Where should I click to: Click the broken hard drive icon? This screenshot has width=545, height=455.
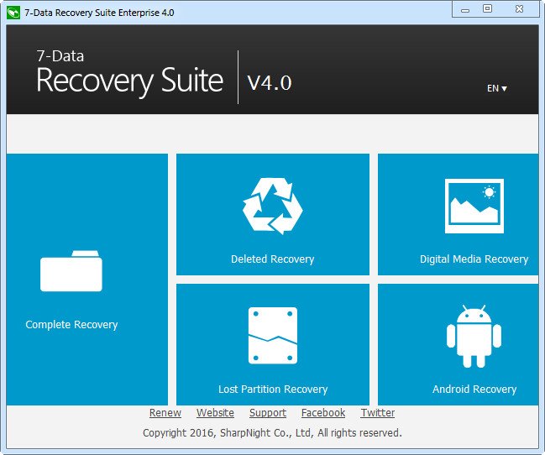click(x=273, y=336)
